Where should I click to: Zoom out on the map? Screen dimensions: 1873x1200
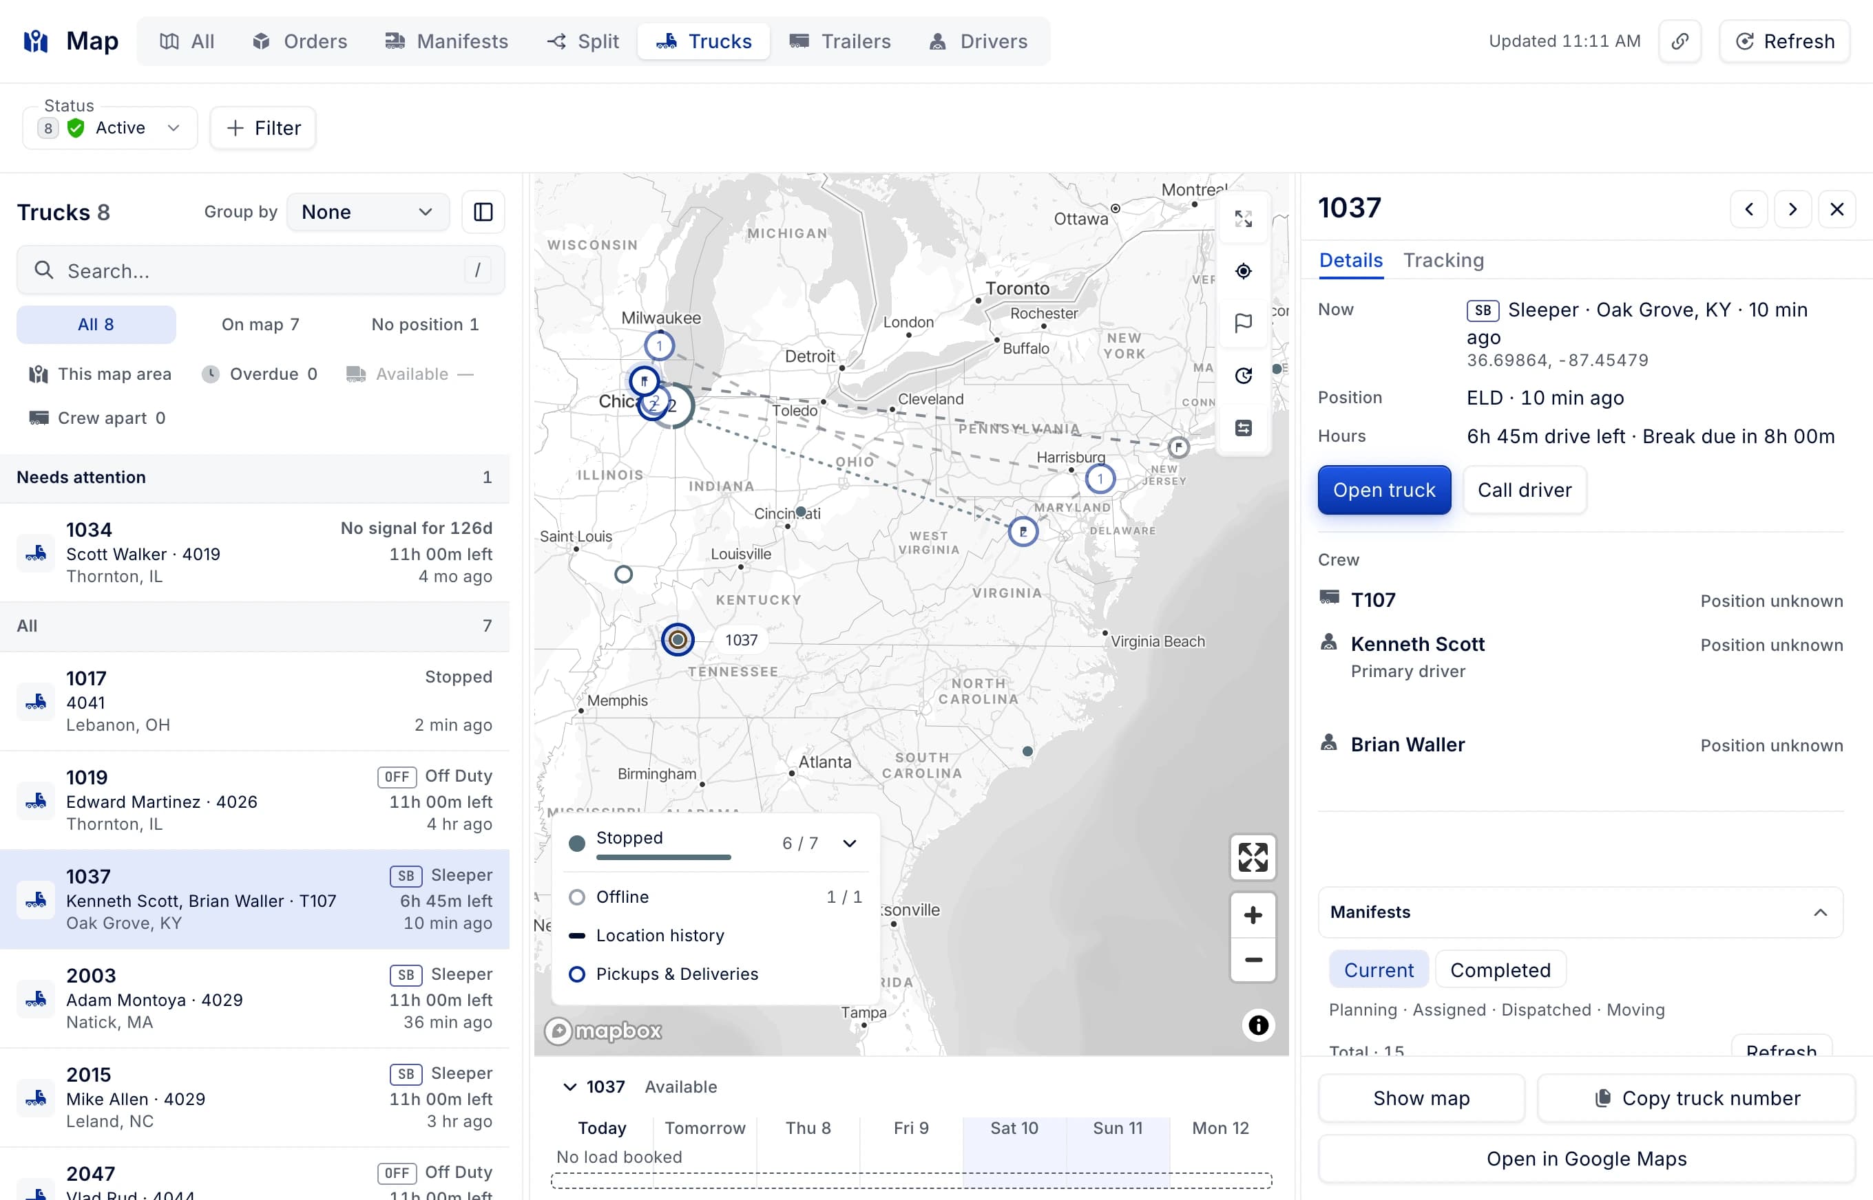coord(1253,960)
